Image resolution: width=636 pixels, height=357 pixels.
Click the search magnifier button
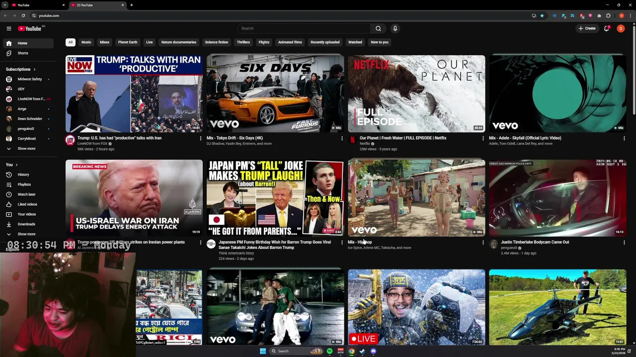pyautogui.click(x=378, y=28)
